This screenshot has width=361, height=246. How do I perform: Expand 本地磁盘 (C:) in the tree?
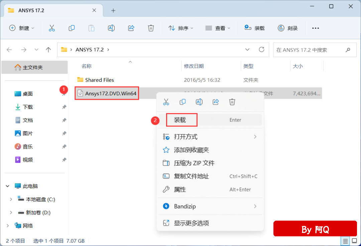11,199
